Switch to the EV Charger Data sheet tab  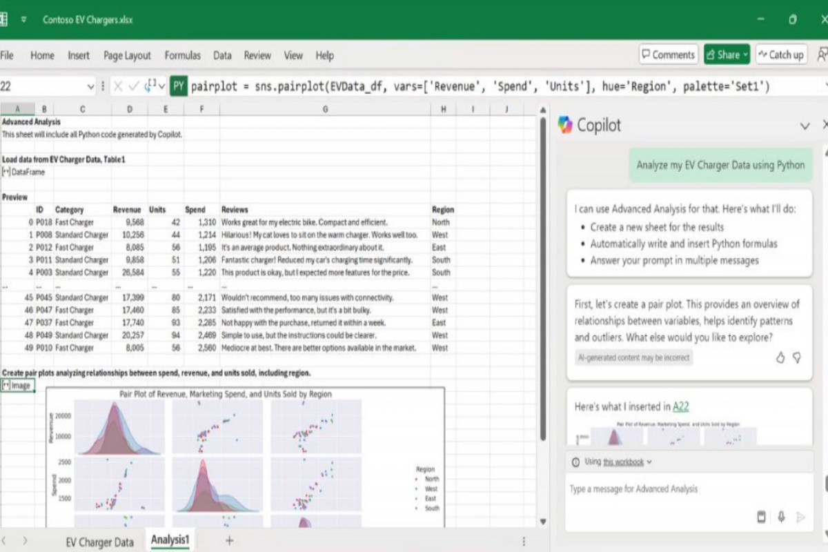click(x=99, y=542)
